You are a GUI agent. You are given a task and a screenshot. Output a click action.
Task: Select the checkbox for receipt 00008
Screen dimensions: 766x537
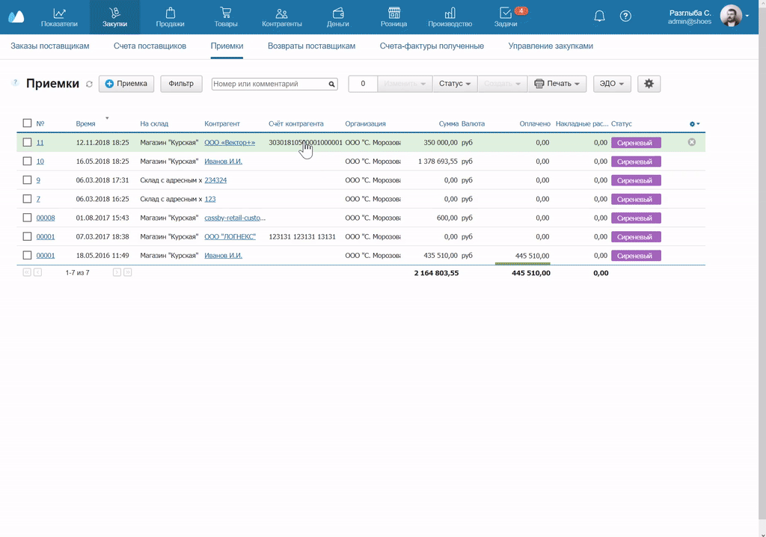(x=27, y=218)
